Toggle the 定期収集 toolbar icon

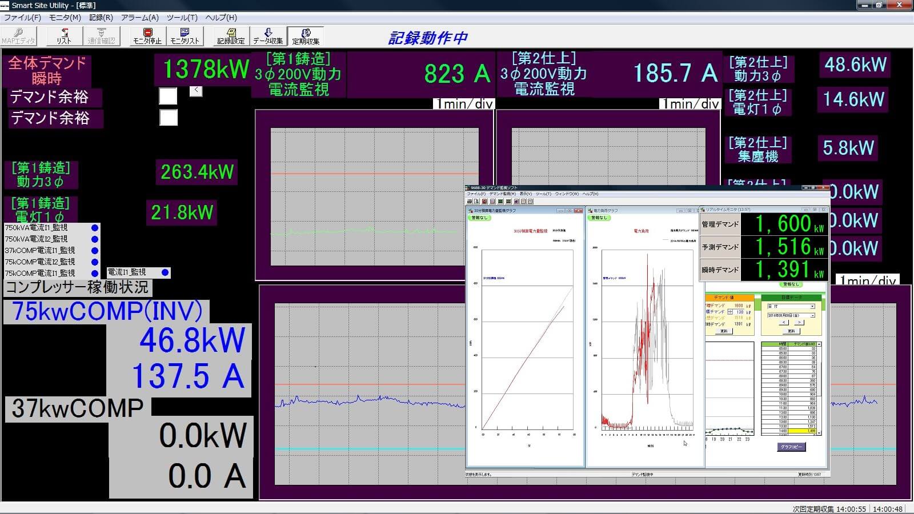306,36
